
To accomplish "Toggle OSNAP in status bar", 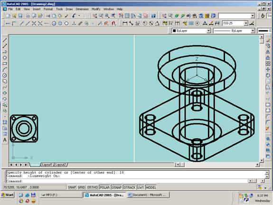I will pyautogui.click(x=117, y=187).
